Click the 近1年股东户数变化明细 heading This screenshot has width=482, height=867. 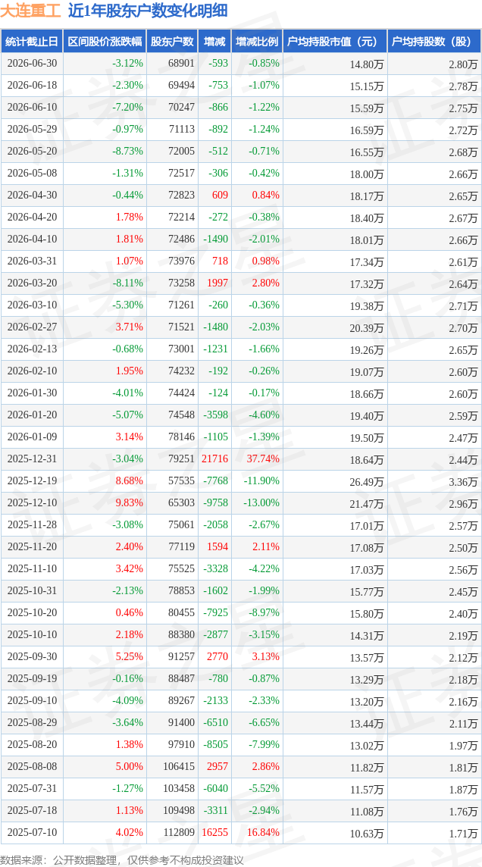(148, 11)
